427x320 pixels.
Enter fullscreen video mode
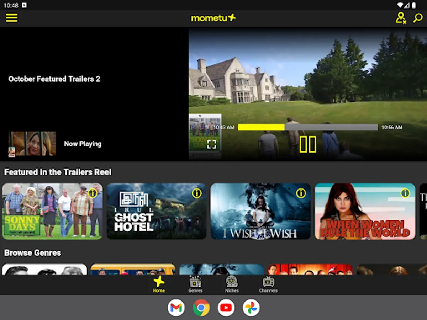coord(211,144)
